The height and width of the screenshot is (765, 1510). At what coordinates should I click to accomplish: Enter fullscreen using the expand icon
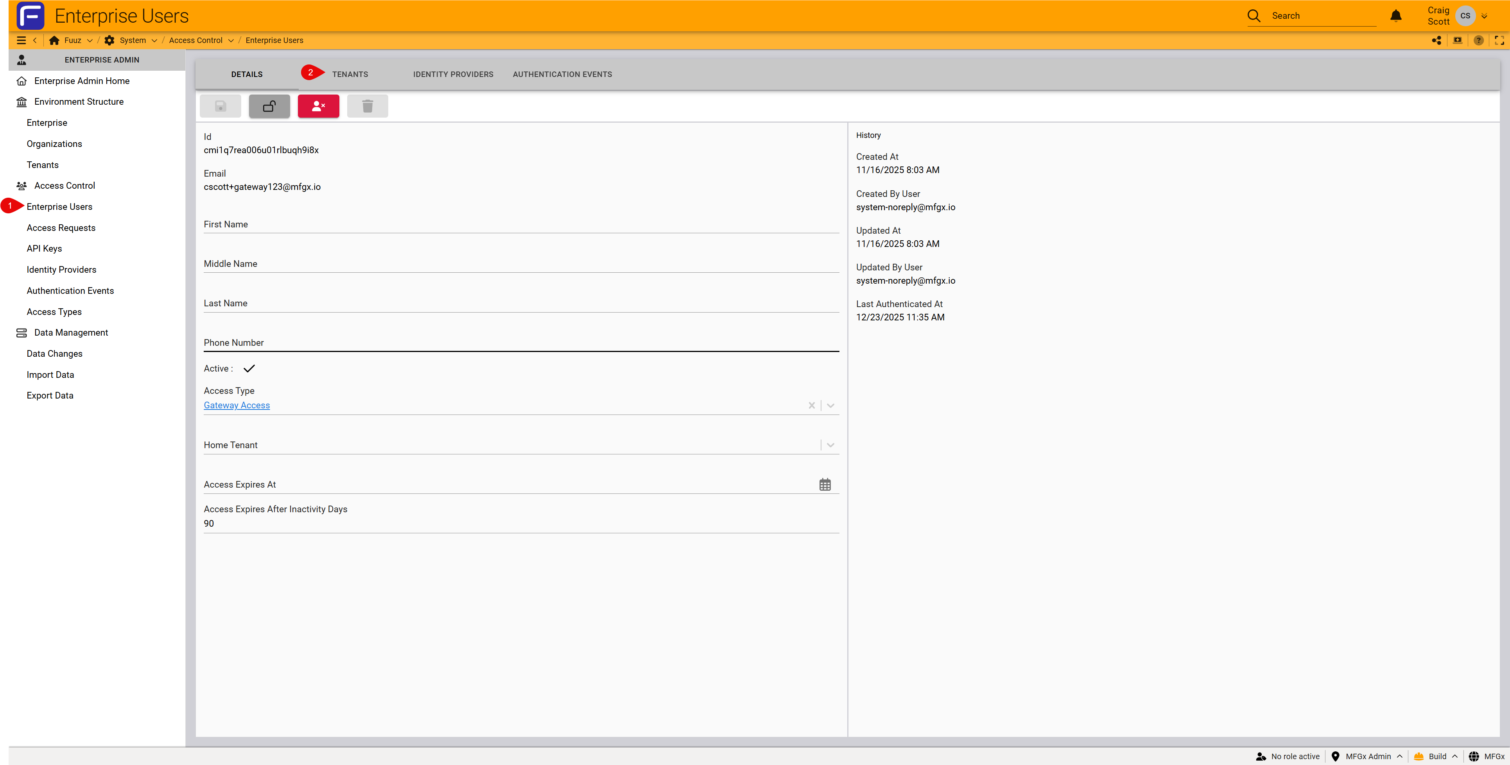click(1499, 40)
